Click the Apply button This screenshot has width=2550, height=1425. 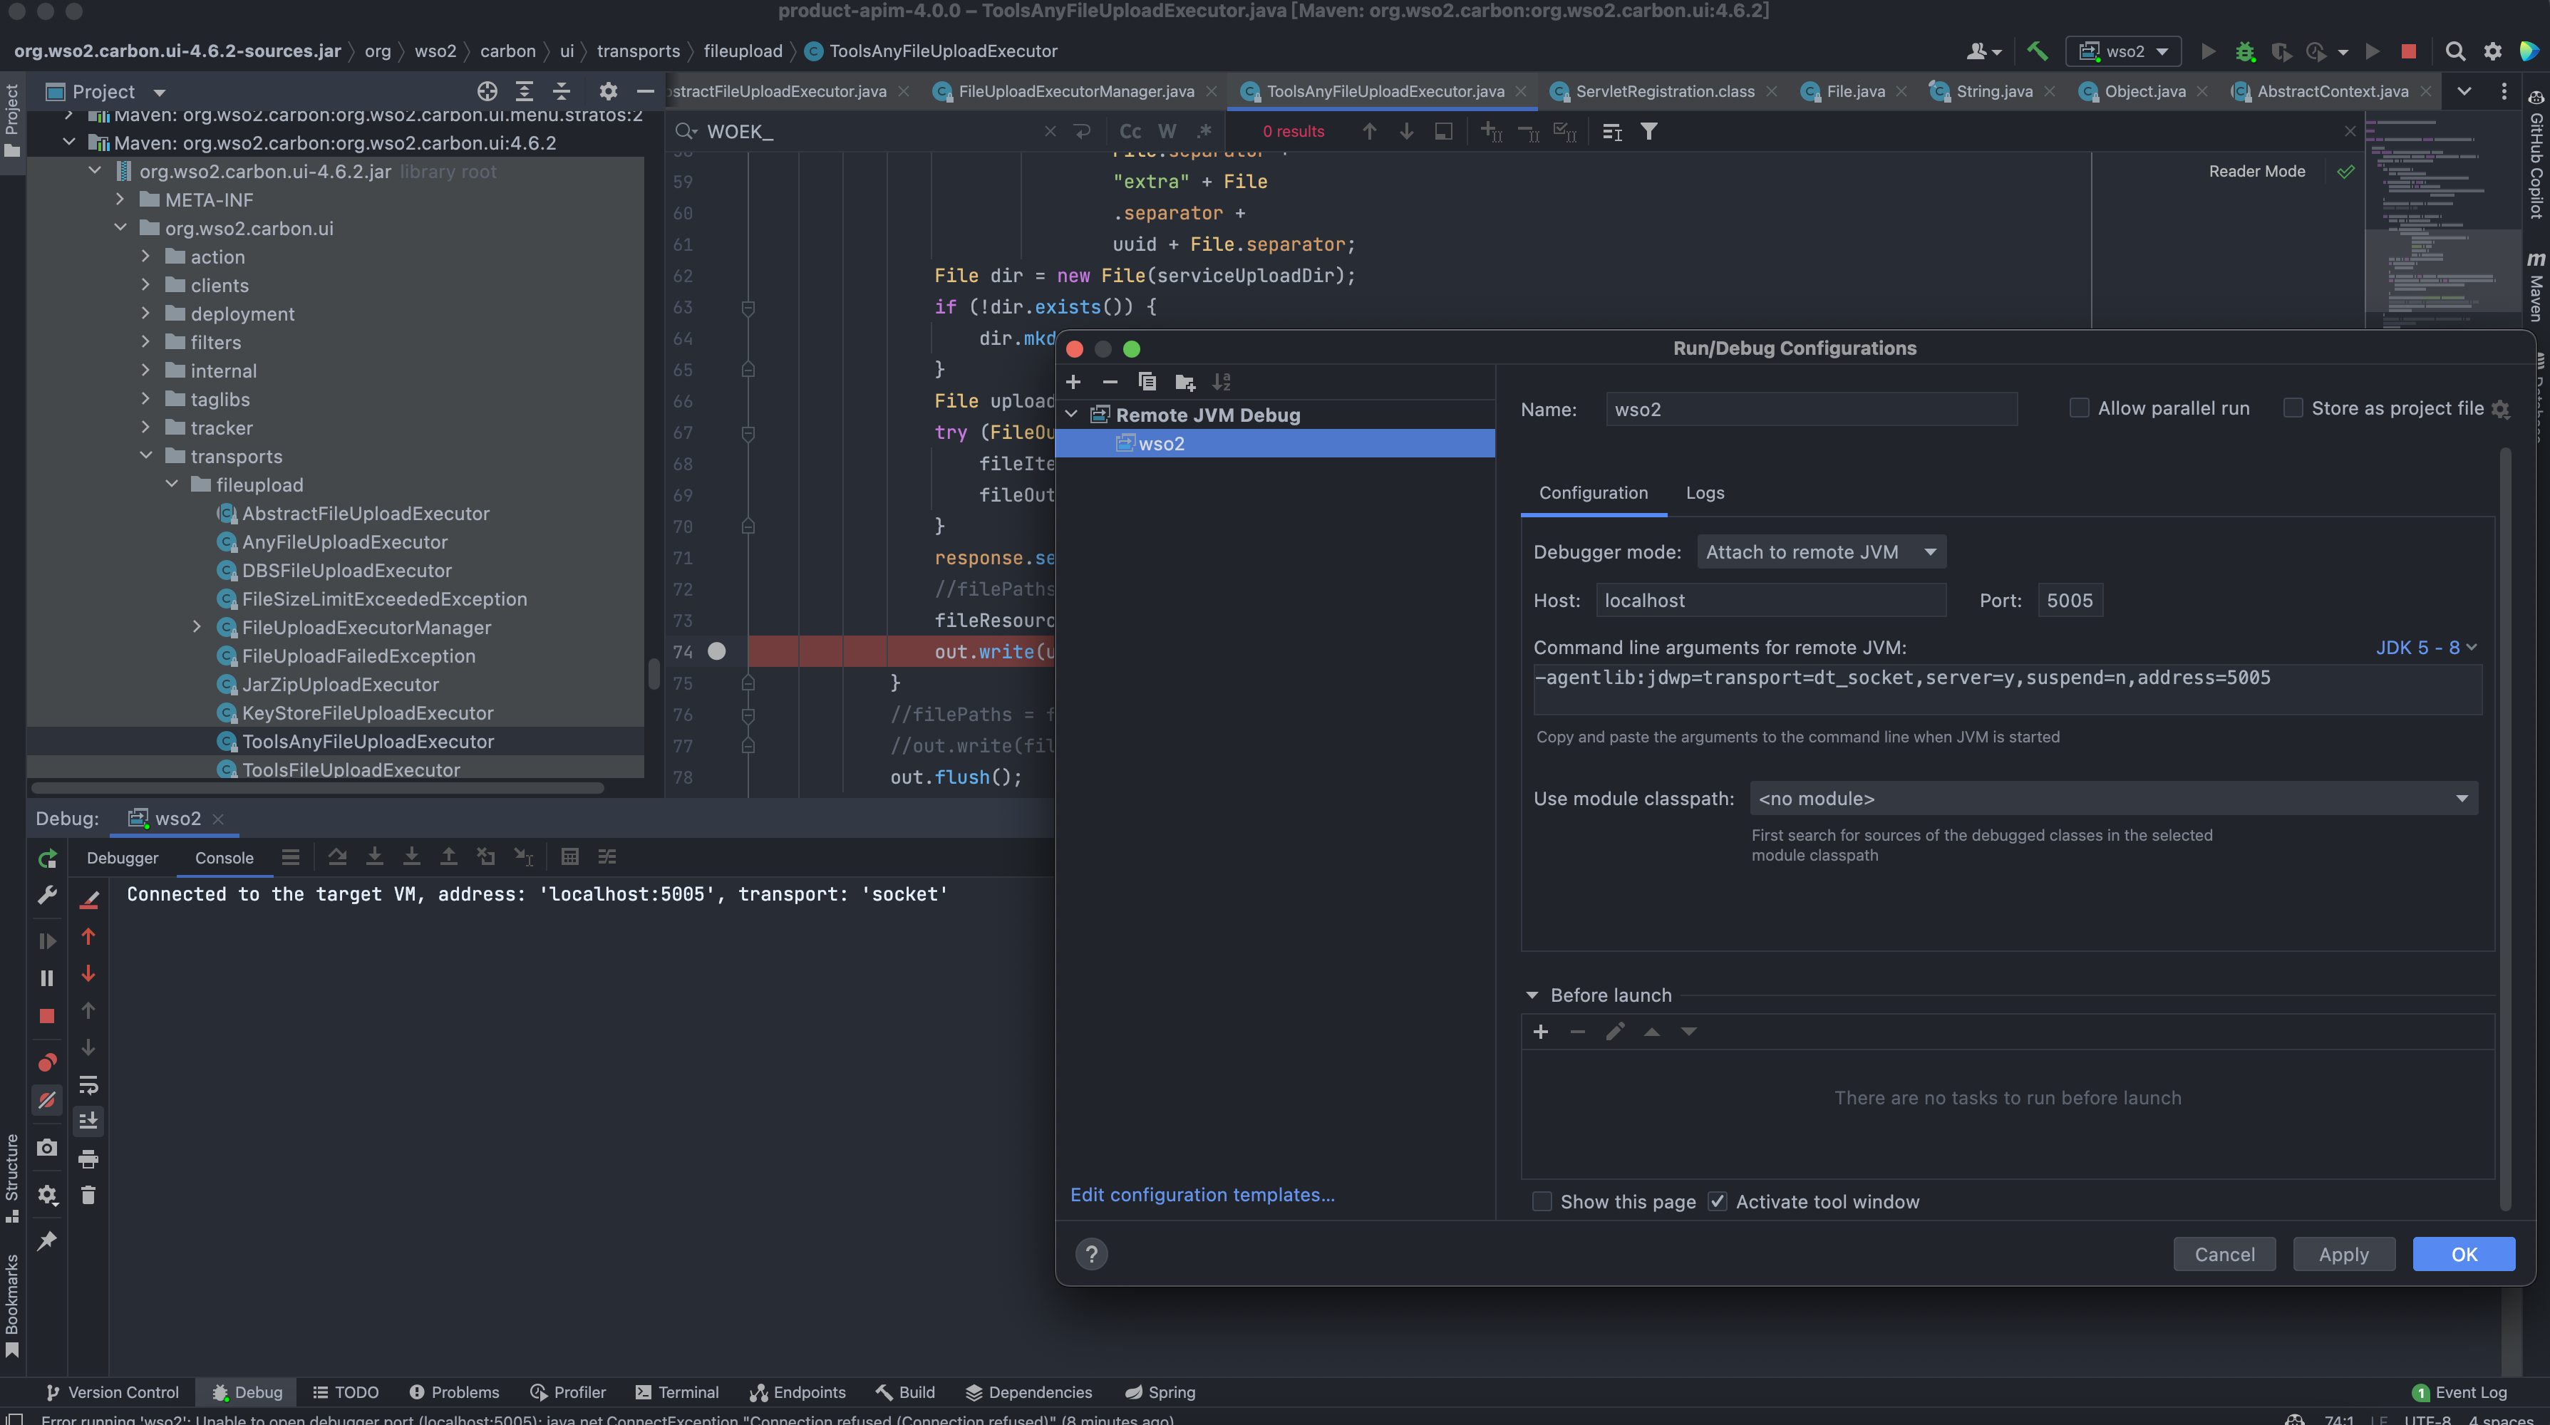point(2343,1254)
